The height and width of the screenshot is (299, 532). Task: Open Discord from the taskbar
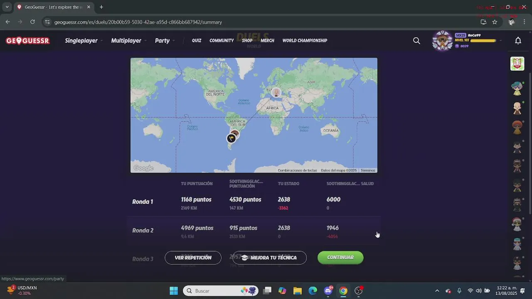click(x=328, y=291)
